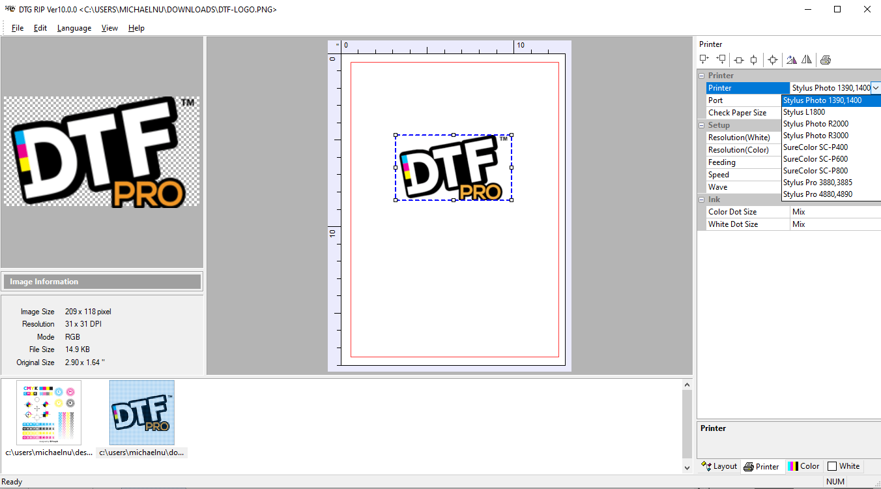This screenshot has width=881, height=489.
Task: Choose Stylus Pro 4880,4890 printer
Action: [831, 194]
